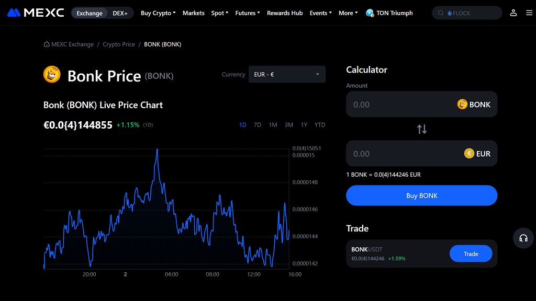Click the 04:00 time axis label
The image size is (536, 301).
(171, 274)
